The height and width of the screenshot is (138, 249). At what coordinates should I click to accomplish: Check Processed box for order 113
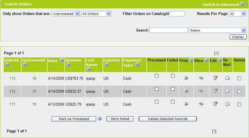pos(157,76)
